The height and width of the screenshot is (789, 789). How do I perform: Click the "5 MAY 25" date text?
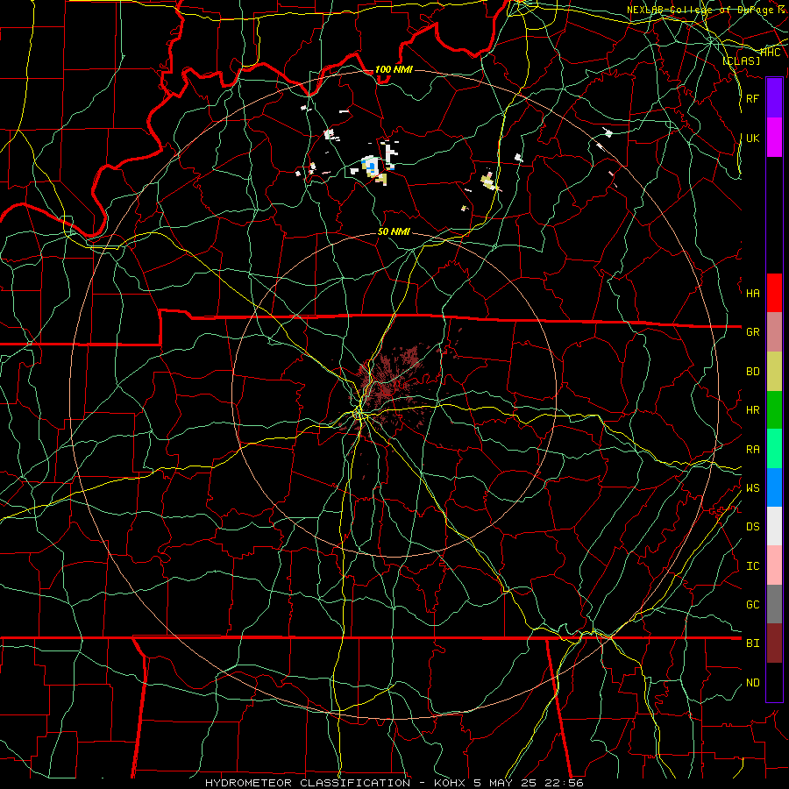506,783
